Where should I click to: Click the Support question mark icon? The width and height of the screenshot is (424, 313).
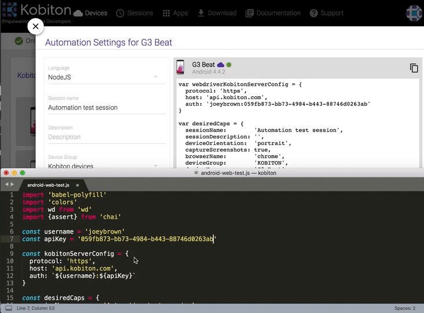[x=314, y=13]
